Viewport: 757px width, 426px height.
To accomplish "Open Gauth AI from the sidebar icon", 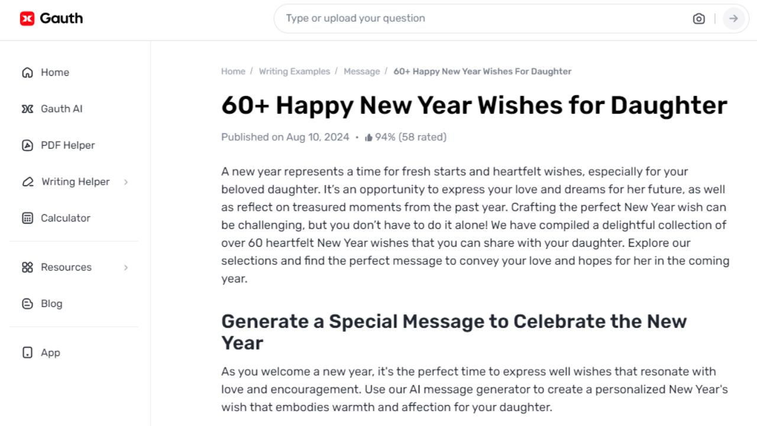I will (27, 108).
